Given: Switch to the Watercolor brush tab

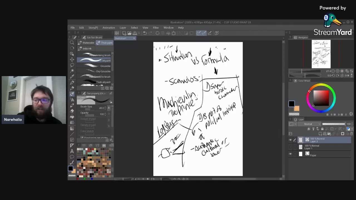Looking at the screenshot, I should pos(86,43).
